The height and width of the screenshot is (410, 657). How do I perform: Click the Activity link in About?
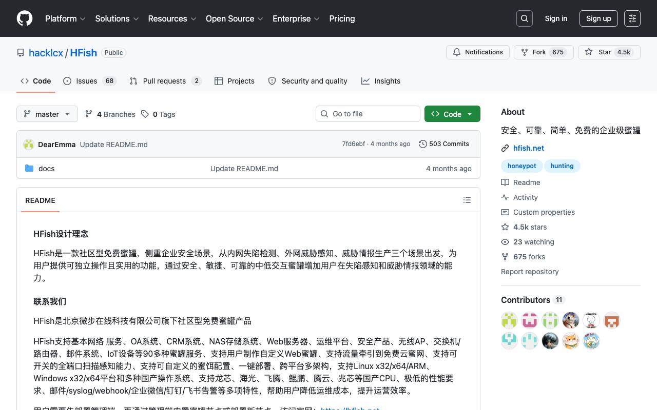[x=526, y=197]
